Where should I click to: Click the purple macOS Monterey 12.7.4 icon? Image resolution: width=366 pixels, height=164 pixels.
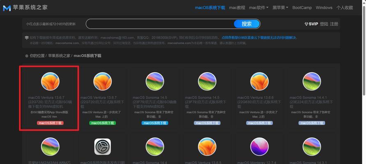(x=259, y=147)
